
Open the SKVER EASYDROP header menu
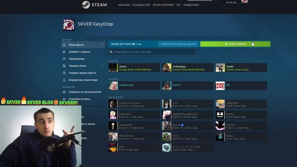163,5
